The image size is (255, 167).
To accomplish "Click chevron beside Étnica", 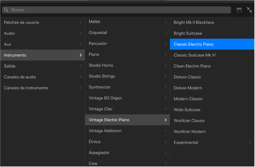I will point(165,142).
